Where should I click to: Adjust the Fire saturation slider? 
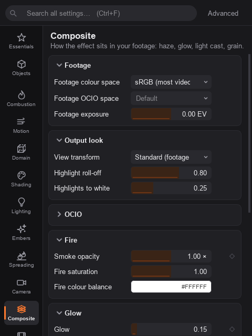click(x=171, y=271)
